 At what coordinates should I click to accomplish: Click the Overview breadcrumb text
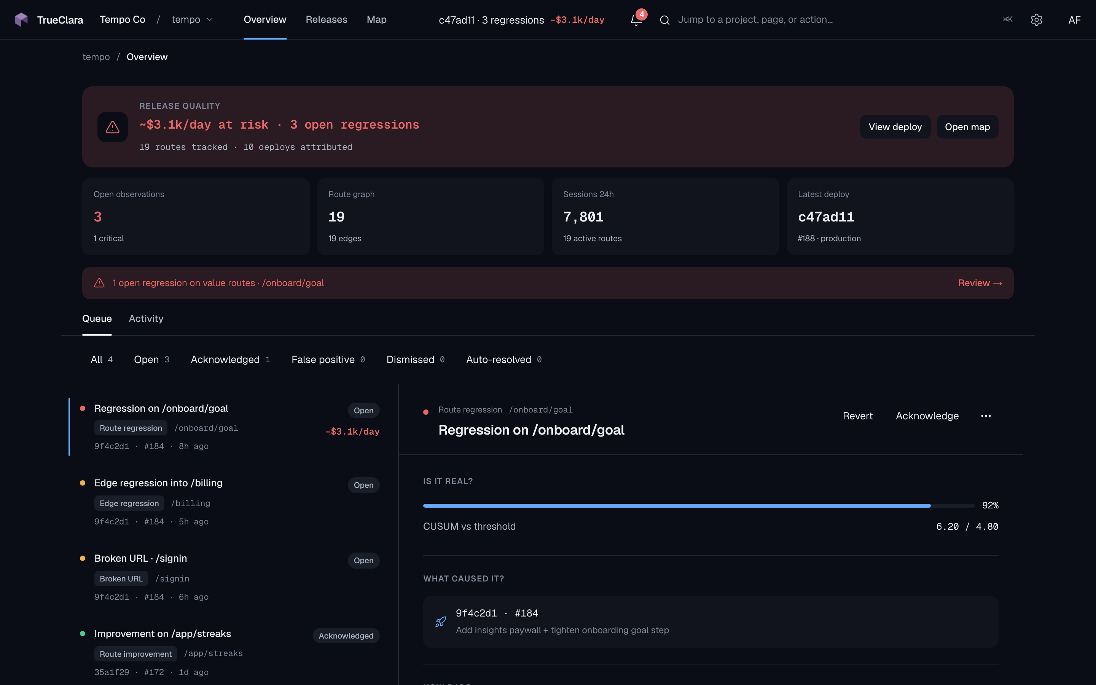147,57
